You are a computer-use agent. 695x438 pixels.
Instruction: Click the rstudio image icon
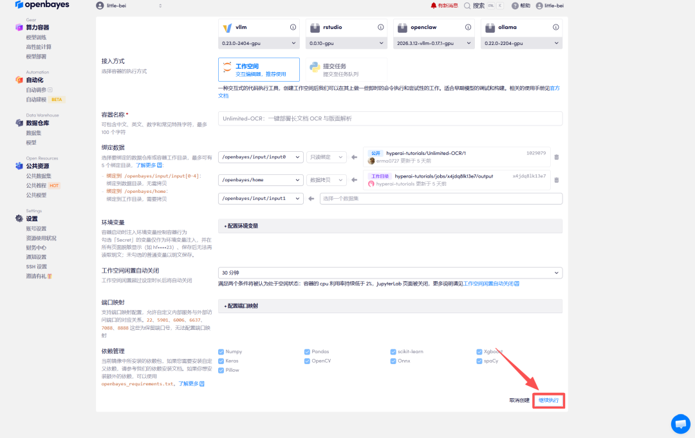point(315,28)
